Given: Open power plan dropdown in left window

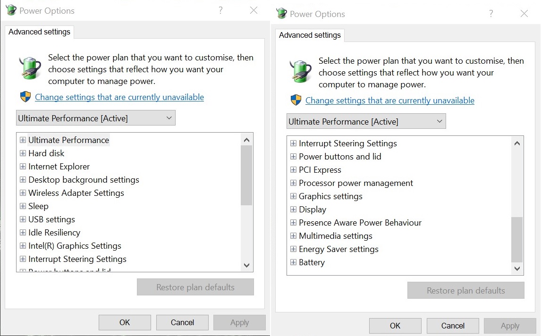Looking at the screenshot, I should coord(95,118).
